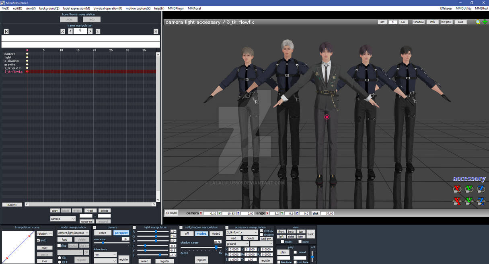Click the perspect camera button

pos(121,233)
